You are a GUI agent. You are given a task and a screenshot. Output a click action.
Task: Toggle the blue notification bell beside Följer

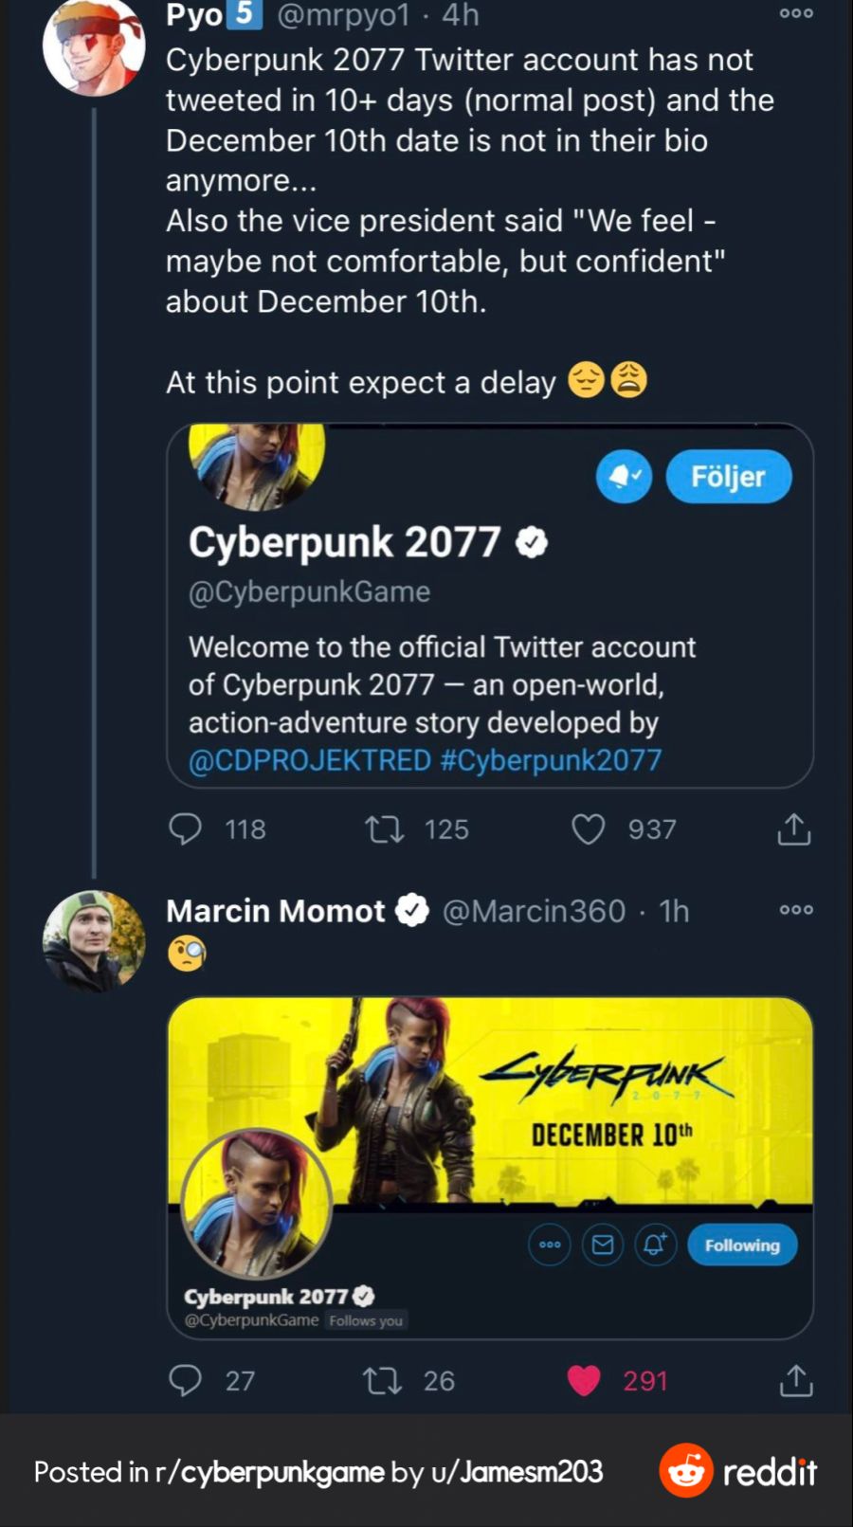coord(624,477)
